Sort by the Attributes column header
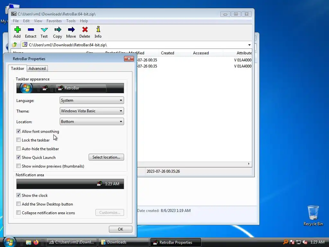 tap(237, 53)
